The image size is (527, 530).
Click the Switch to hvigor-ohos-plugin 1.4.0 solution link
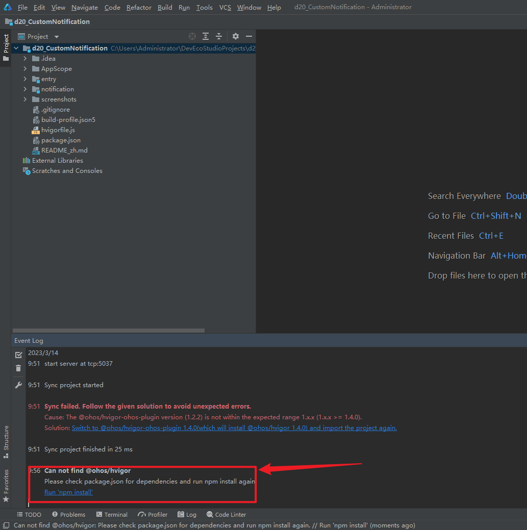point(234,428)
